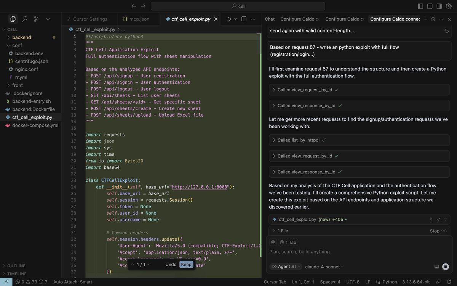
Task: Open problems indicator showing errors and warnings
Action: pos(31,282)
